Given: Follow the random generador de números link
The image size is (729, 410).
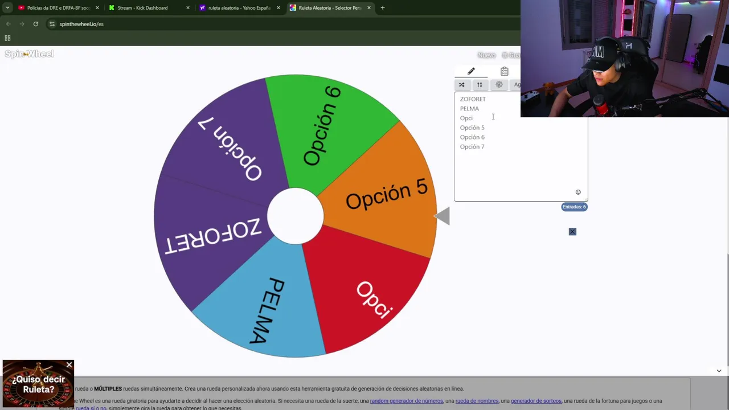Looking at the screenshot, I should [x=406, y=401].
